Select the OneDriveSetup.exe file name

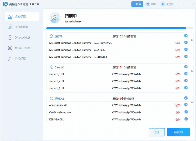pyautogui.click(x=60, y=112)
